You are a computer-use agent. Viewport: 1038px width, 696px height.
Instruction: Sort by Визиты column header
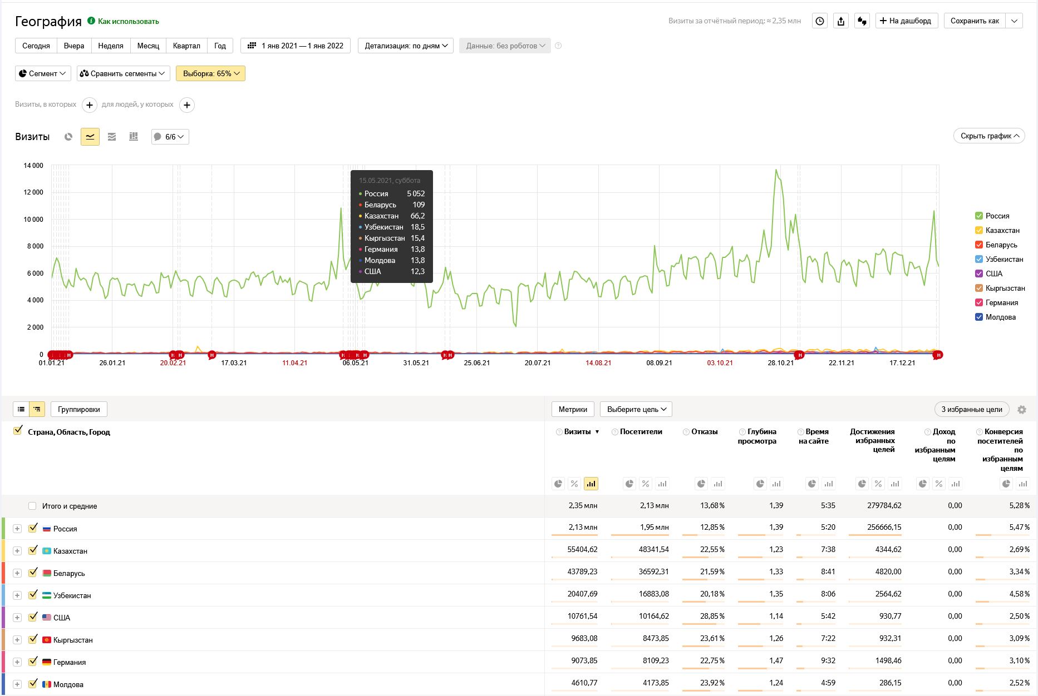pos(578,432)
